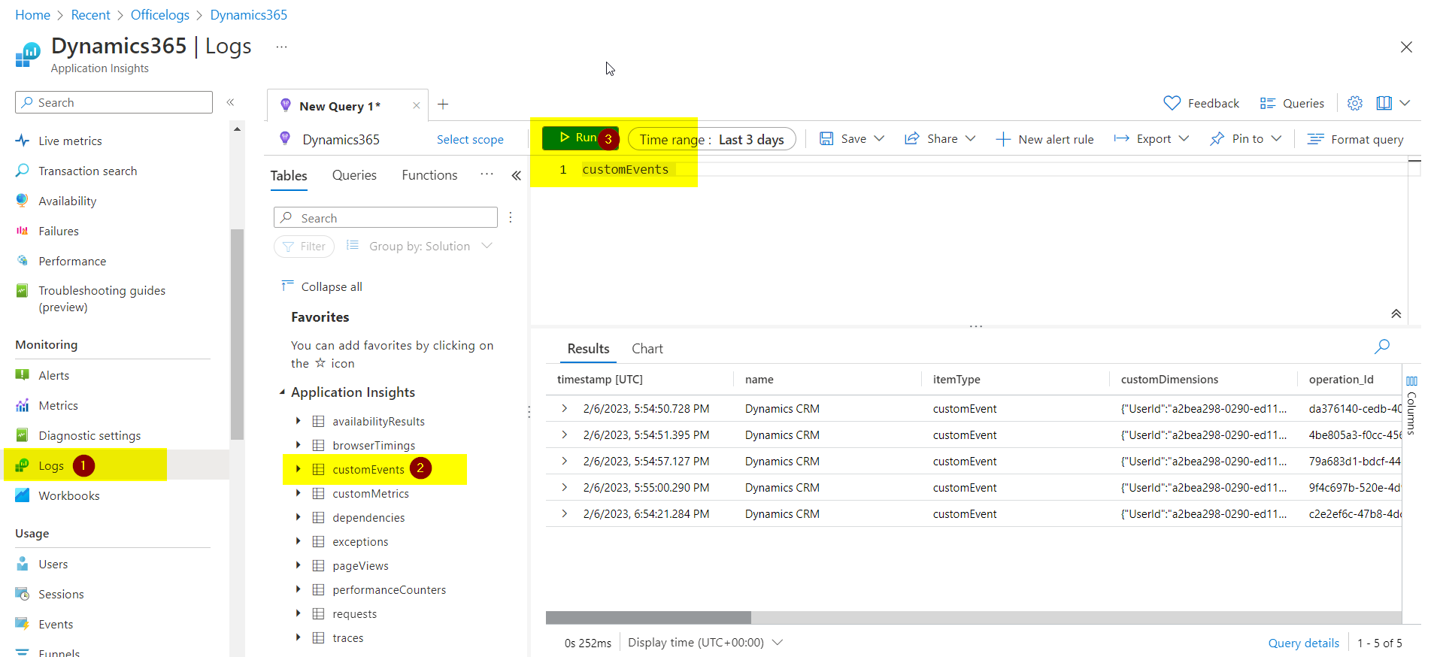
Task: Select the exceptions table
Action: click(360, 542)
